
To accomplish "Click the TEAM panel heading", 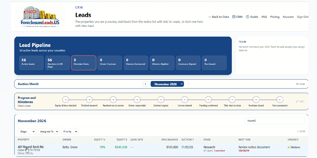I will click(242, 42).
